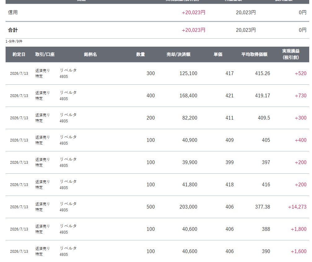Click the quantity 500 cell
This screenshot has height=262, width=312.
click(x=151, y=207)
